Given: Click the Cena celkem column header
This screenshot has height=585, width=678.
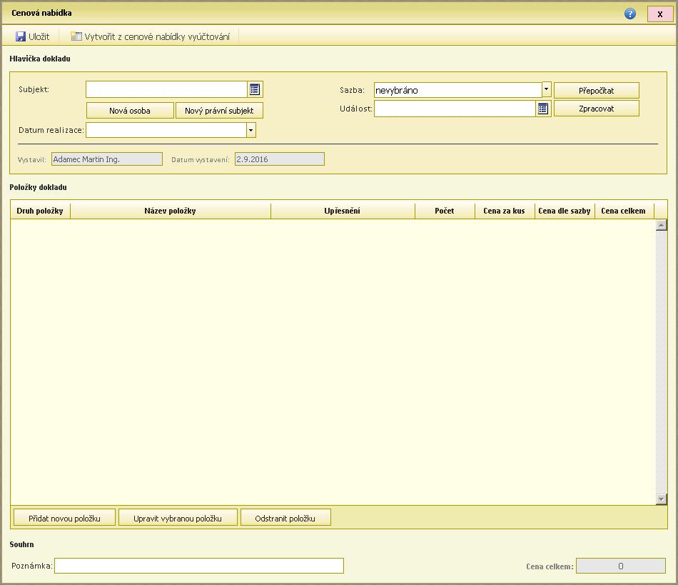Looking at the screenshot, I should pyautogui.click(x=624, y=211).
